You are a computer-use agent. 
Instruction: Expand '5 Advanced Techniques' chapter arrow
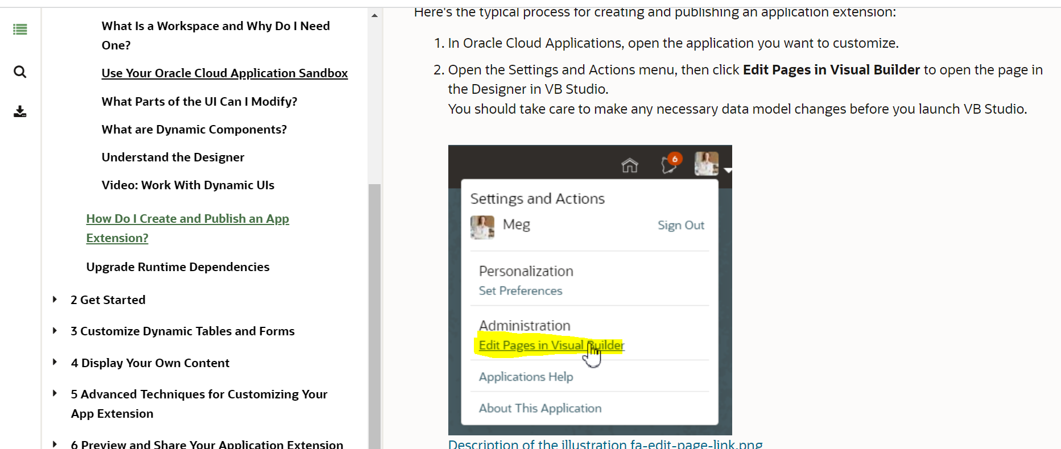pyautogui.click(x=55, y=393)
